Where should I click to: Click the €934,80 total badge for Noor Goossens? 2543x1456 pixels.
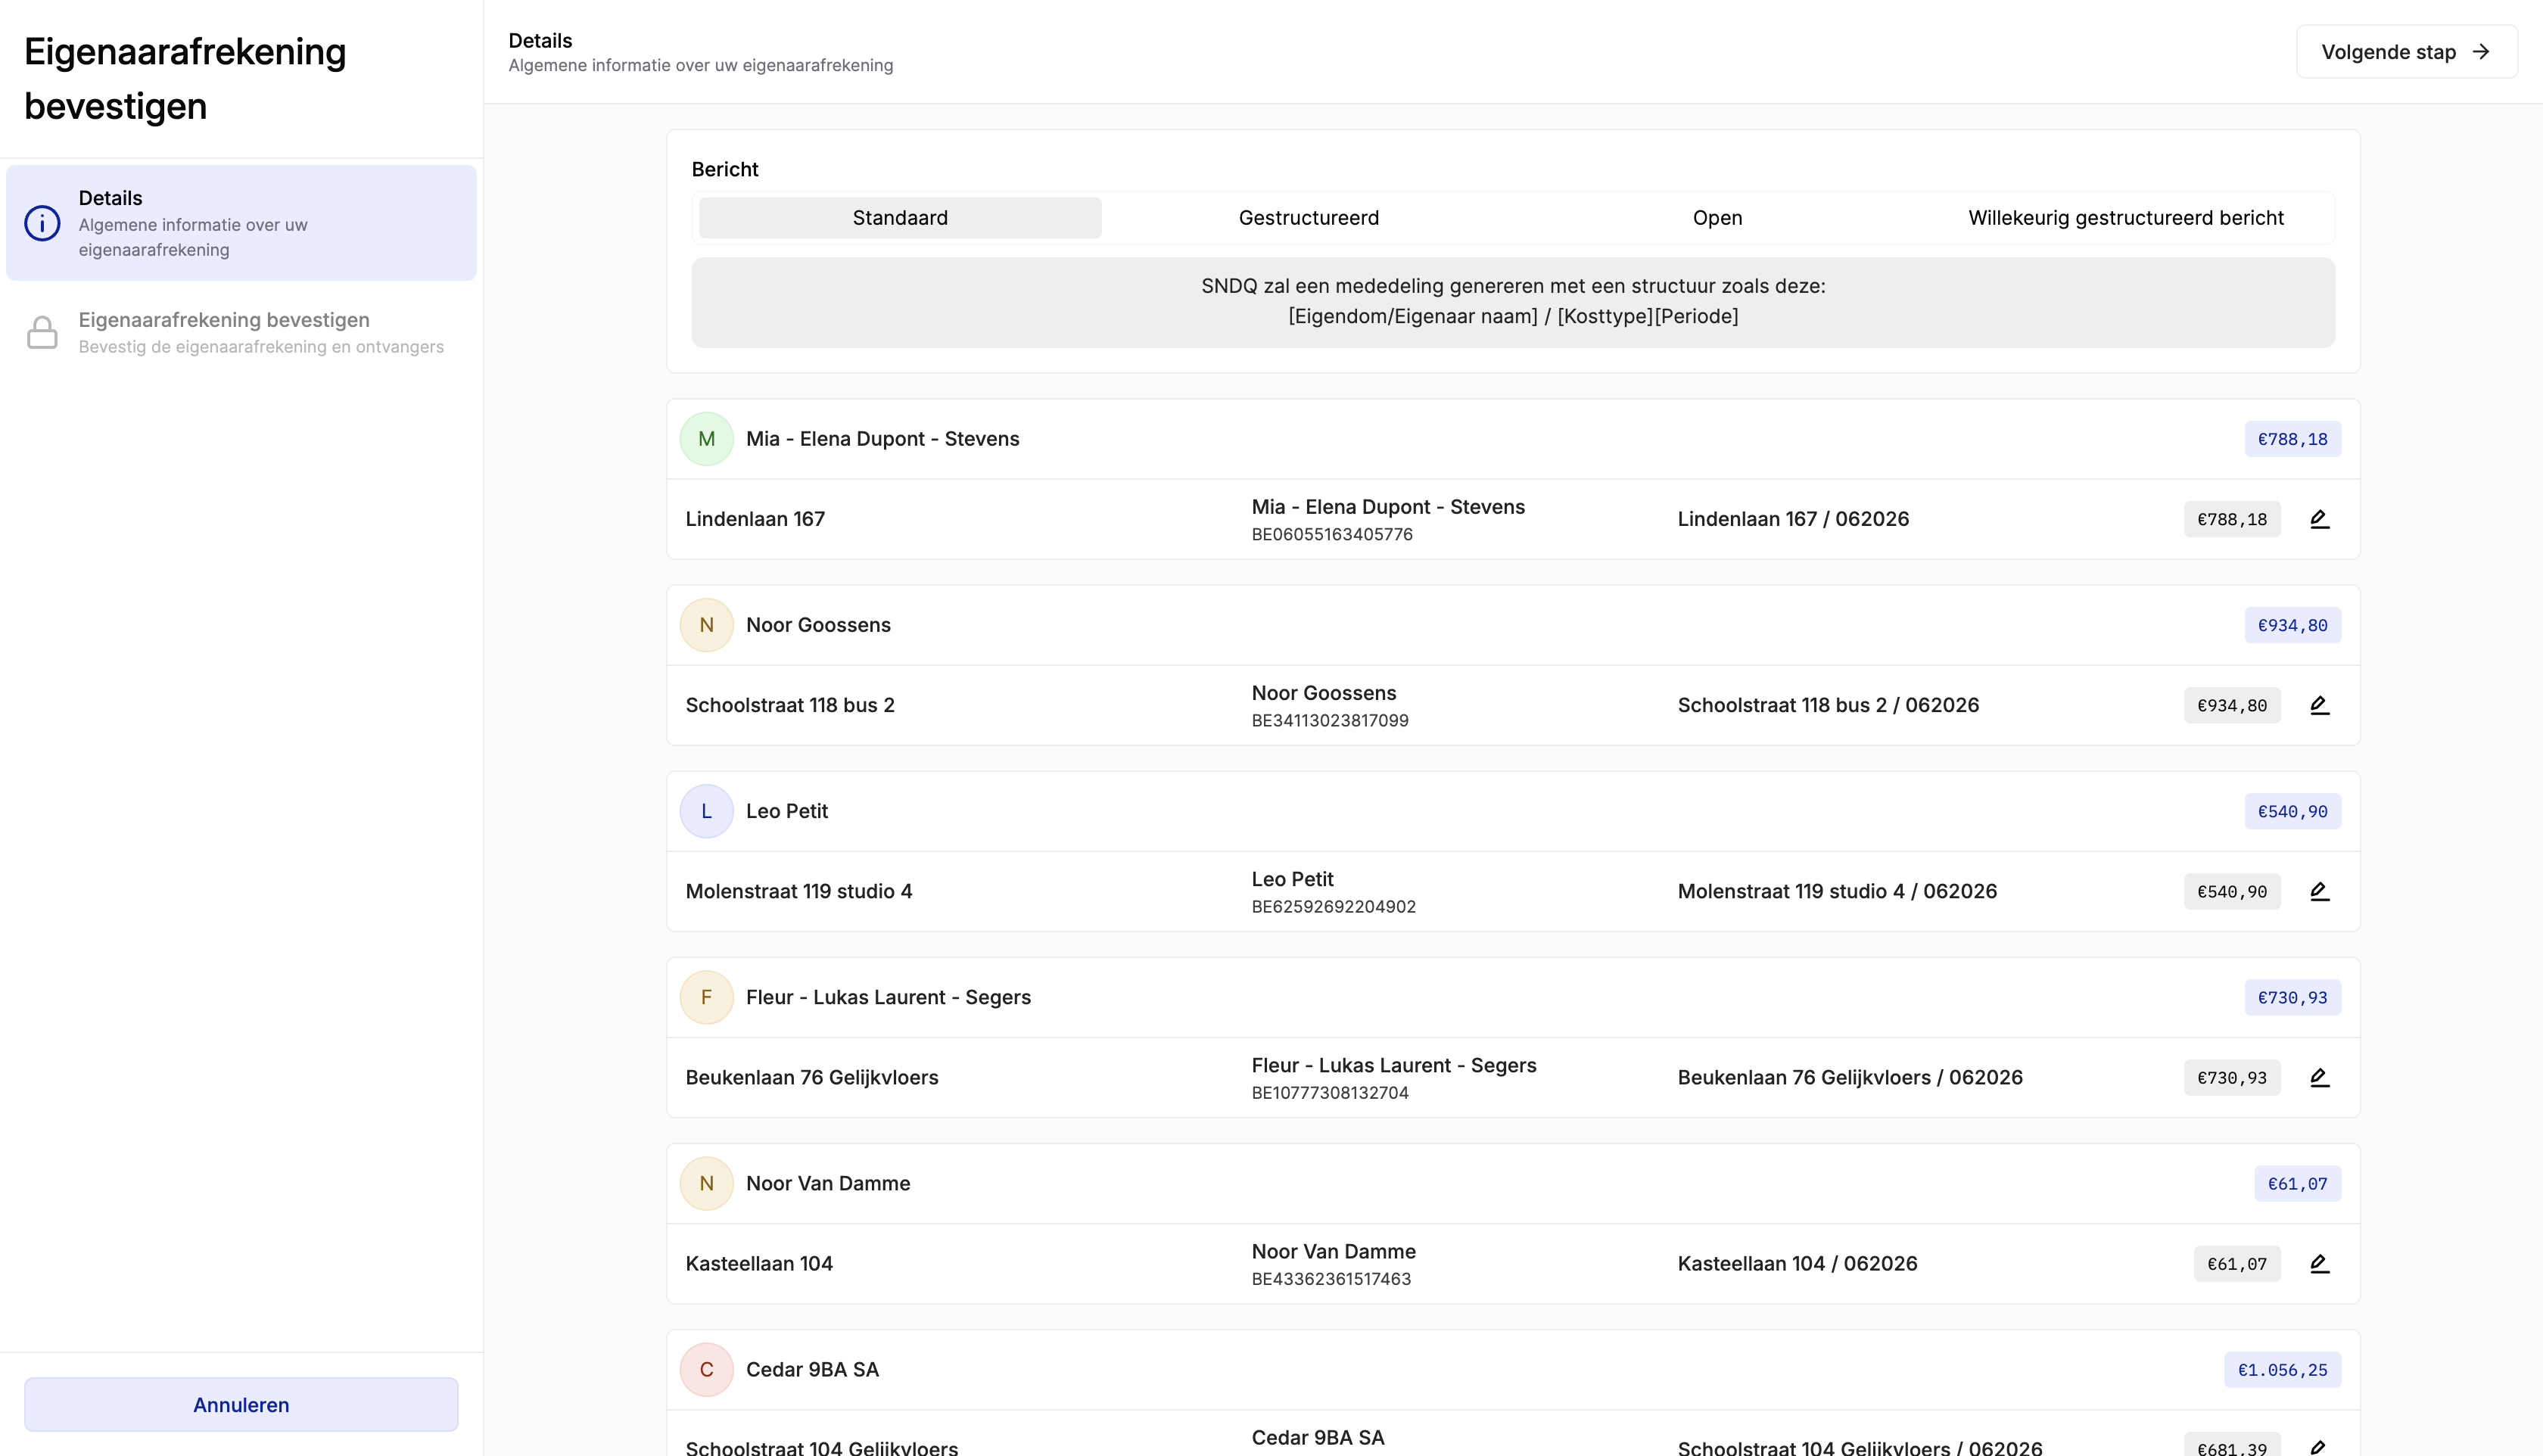[2292, 625]
